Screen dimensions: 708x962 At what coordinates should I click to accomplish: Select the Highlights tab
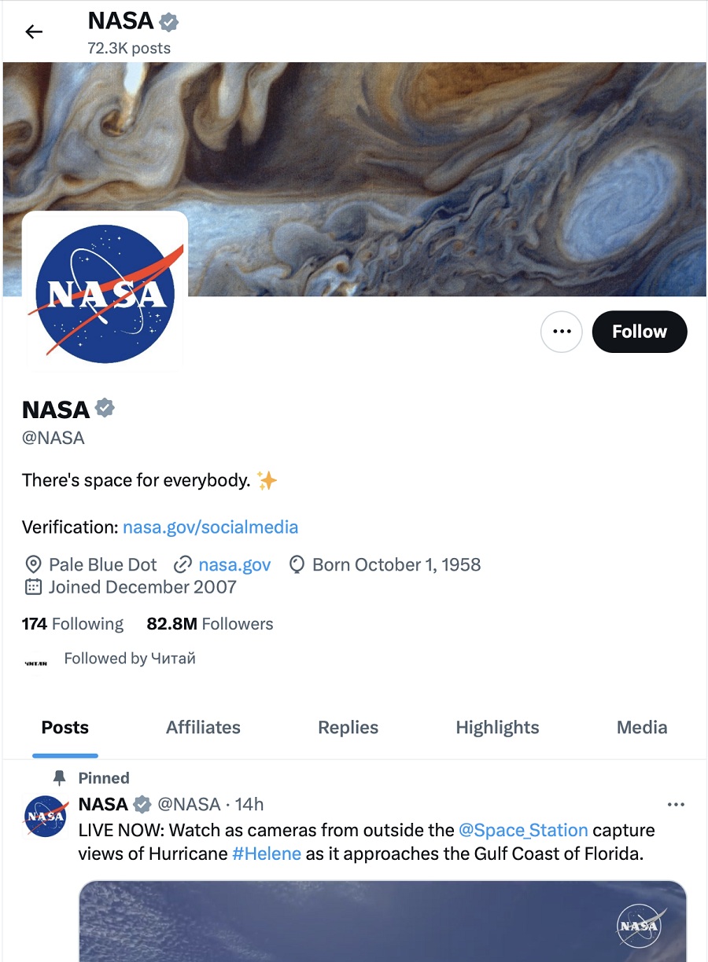tap(496, 727)
